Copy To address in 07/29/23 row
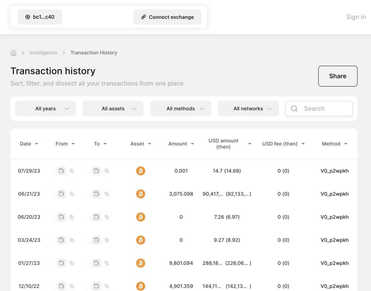The width and height of the screenshot is (371, 291). [107, 171]
